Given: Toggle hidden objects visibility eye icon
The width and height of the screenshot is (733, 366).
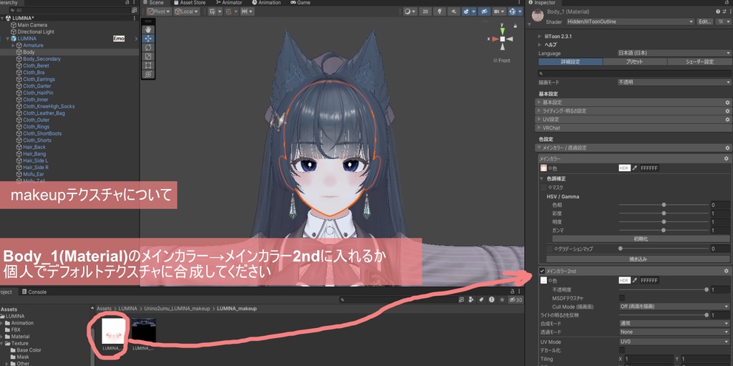Looking at the screenshot, I should tap(485, 11).
